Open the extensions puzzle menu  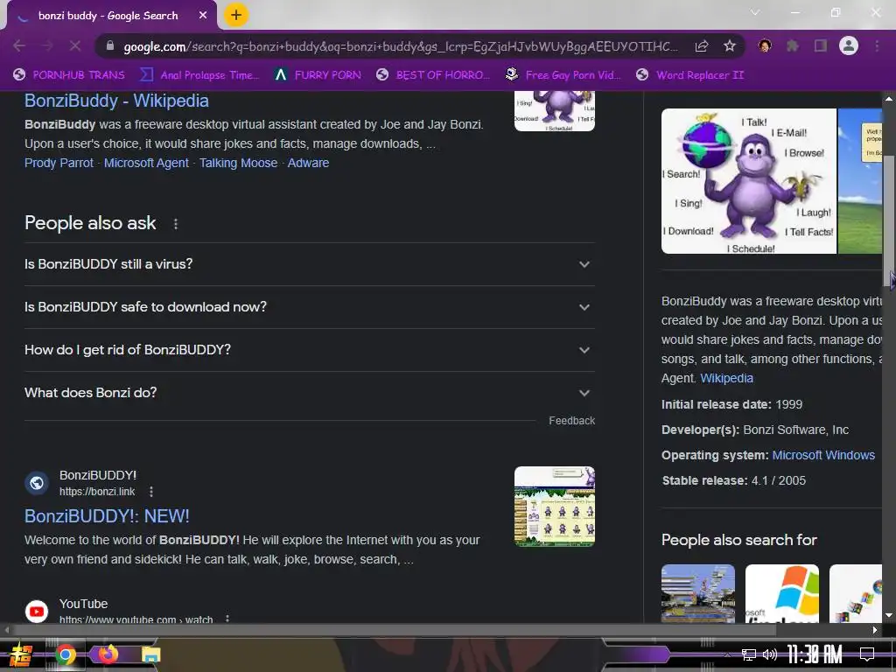coord(793,45)
